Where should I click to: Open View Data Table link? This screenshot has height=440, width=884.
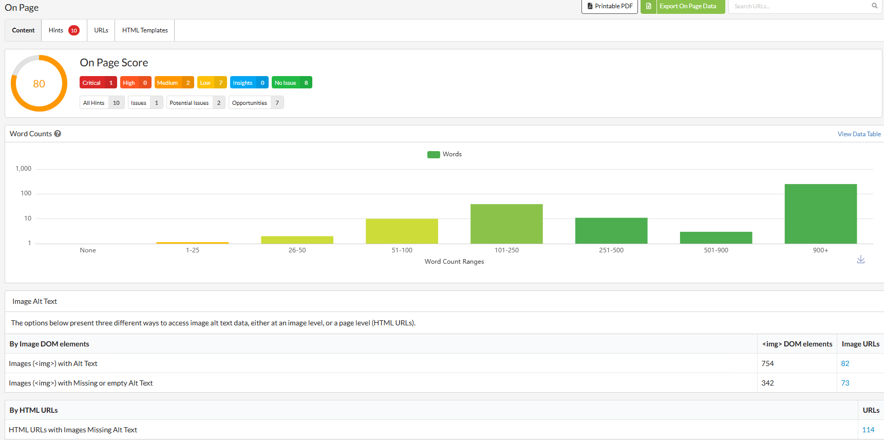tap(859, 134)
